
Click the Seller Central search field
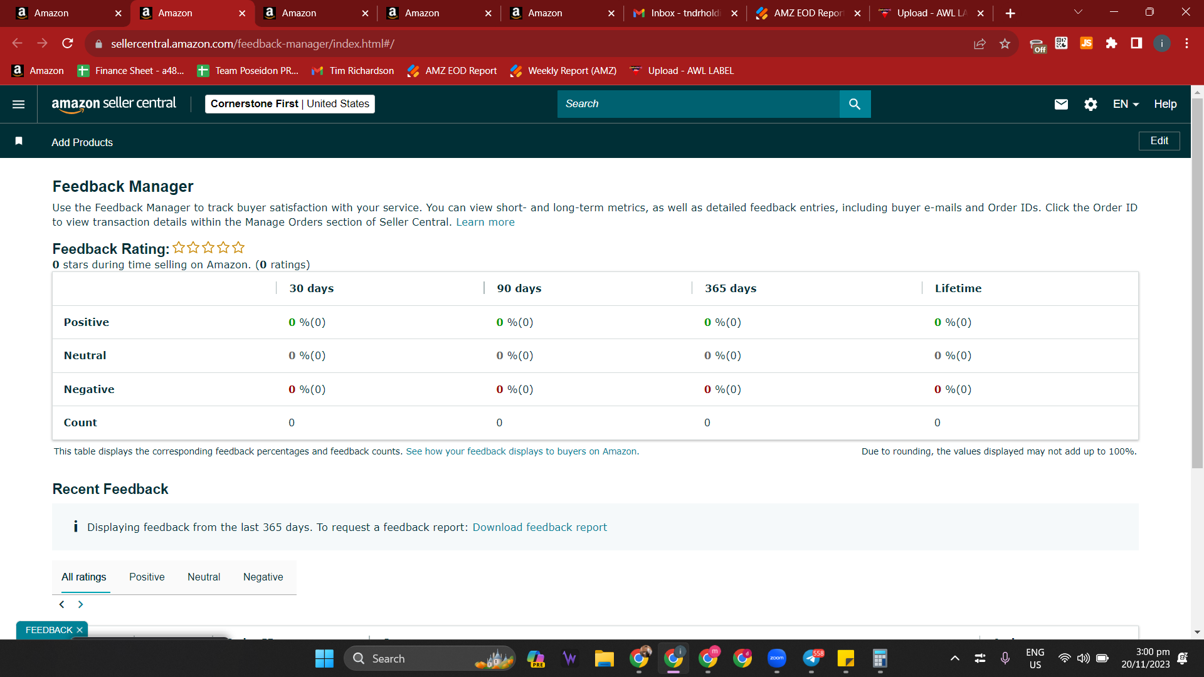pyautogui.click(x=698, y=104)
